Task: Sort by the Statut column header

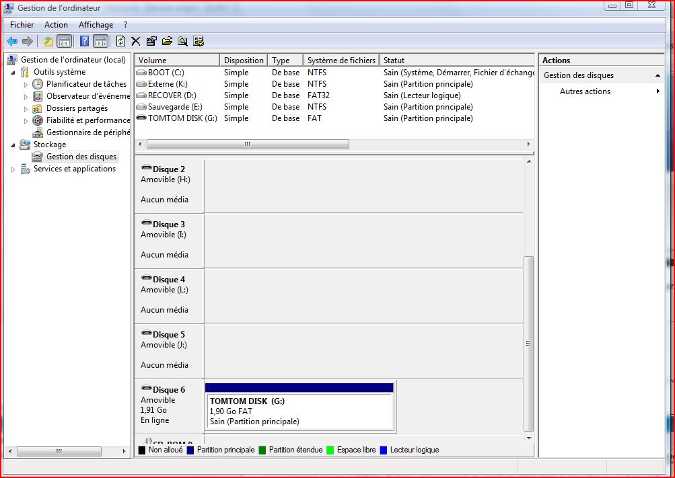Action: tap(457, 61)
